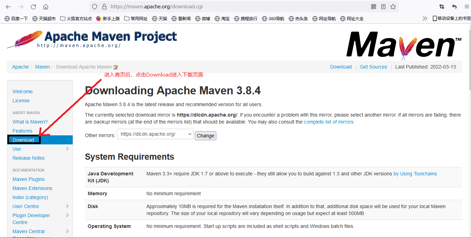Toggle reader view icon in address bar
The width and height of the screenshot is (471, 238).
pyautogui.click(x=383, y=7)
